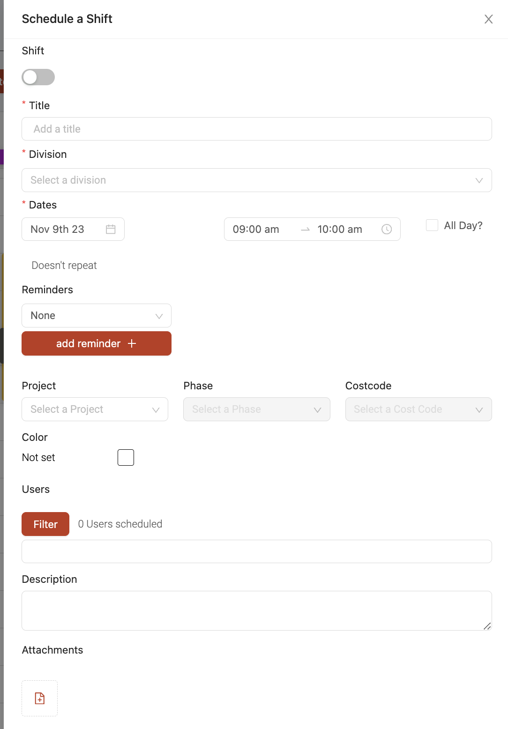Click the arrow between start and end times
Screen dimensions: 508x729
tap(306, 230)
